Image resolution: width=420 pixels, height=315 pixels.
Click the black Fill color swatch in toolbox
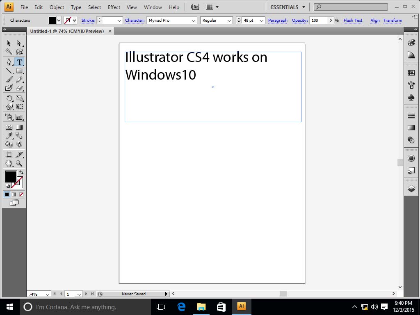[x=11, y=176]
